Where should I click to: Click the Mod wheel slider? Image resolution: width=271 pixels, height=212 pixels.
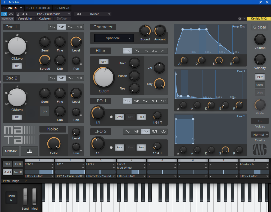coord(34,197)
